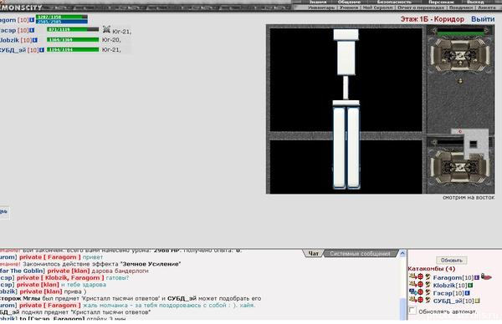Select the Чат tab
The width and height of the screenshot is (502, 324).
click(313, 254)
